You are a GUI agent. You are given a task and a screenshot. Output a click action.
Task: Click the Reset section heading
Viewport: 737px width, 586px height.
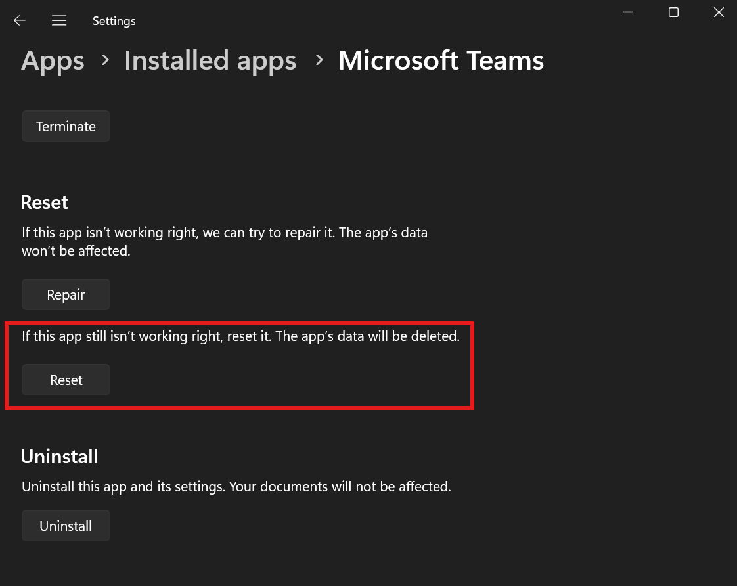tap(45, 202)
